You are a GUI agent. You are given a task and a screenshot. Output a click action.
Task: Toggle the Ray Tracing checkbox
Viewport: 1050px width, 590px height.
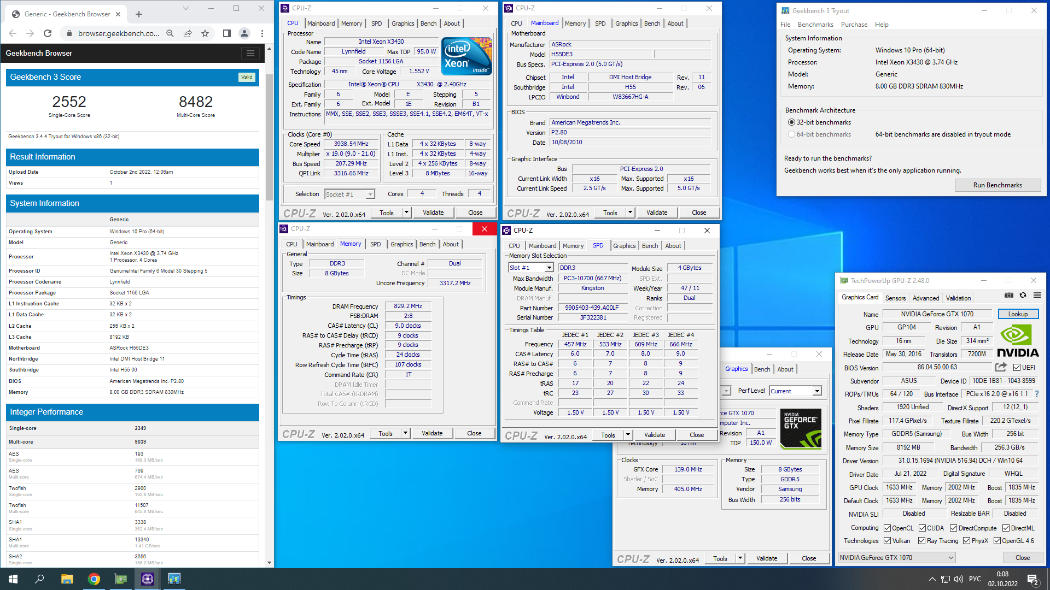tap(923, 541)
